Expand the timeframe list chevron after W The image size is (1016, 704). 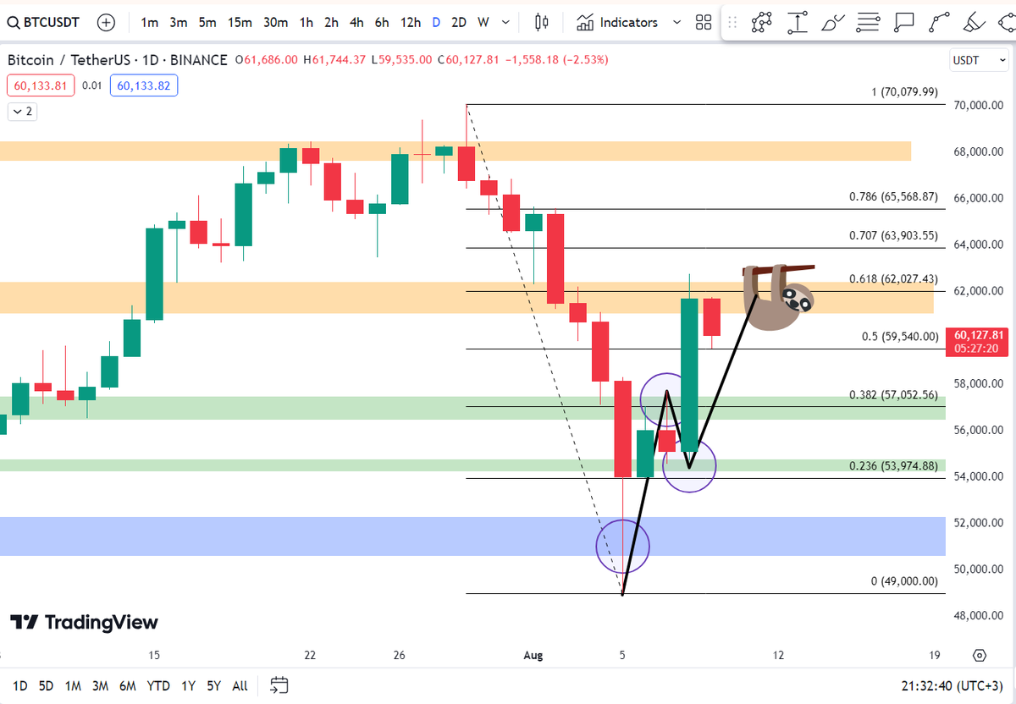pyautogui.click(x=506, y=23)
